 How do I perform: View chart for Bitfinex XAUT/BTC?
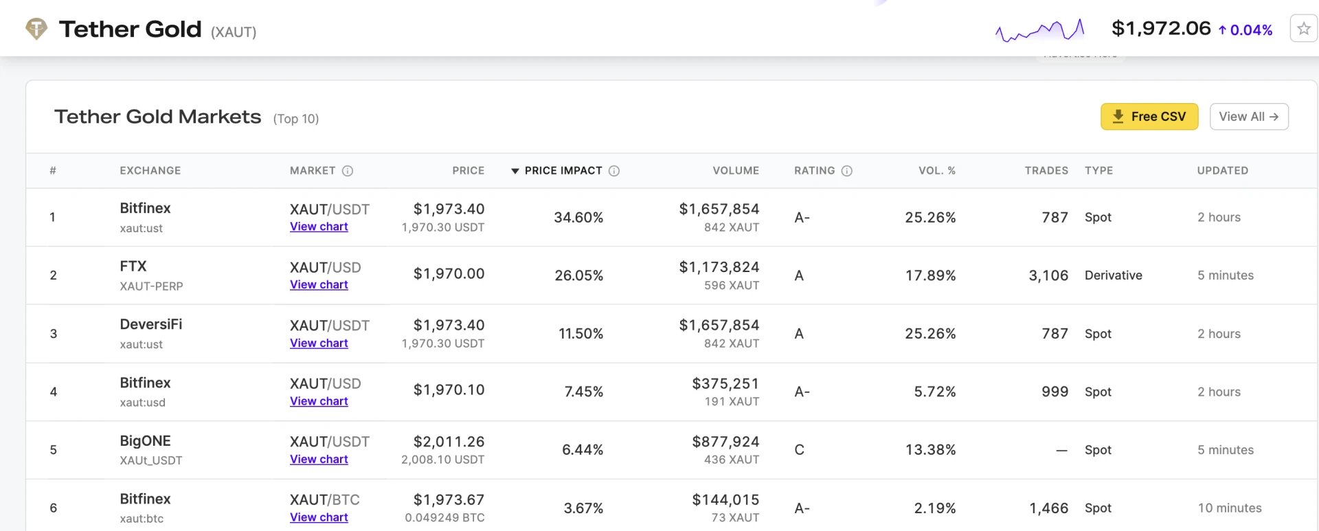319,517
